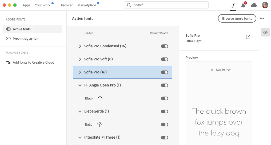This screenshot has width=271, height=145.
Task: Collapse FF Angie Open Pro family
Action: [80, 85]
